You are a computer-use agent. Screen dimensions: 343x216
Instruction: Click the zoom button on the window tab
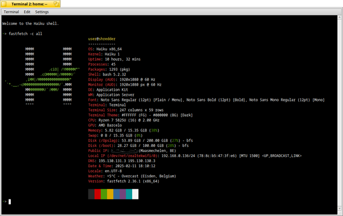point(56,4)
